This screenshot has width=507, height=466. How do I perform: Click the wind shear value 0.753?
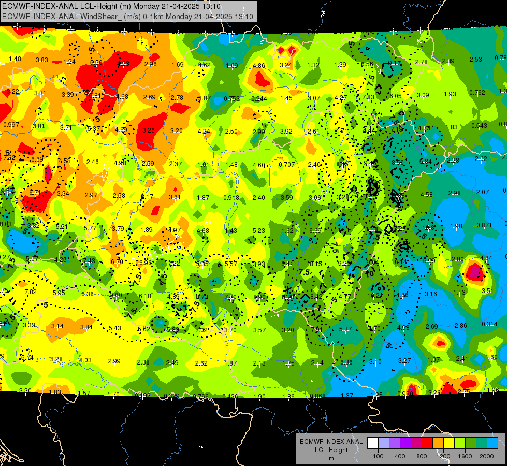point(232,98)
